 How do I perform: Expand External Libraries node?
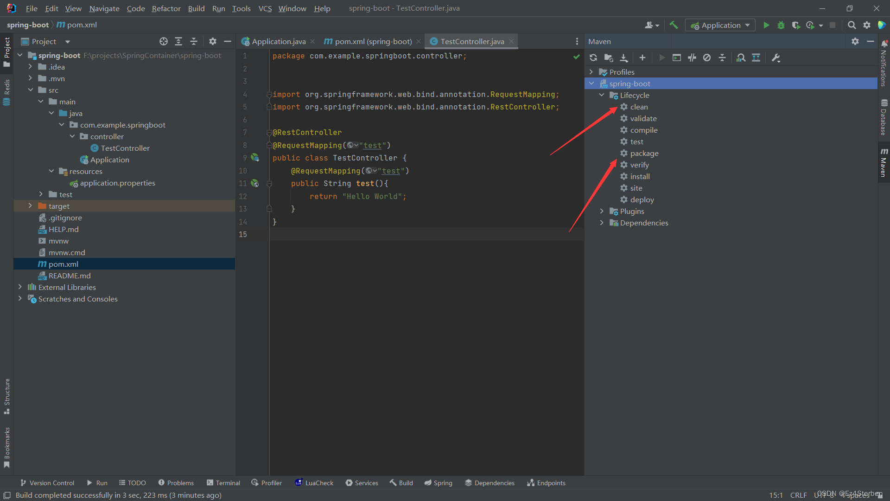coord(20,287)
